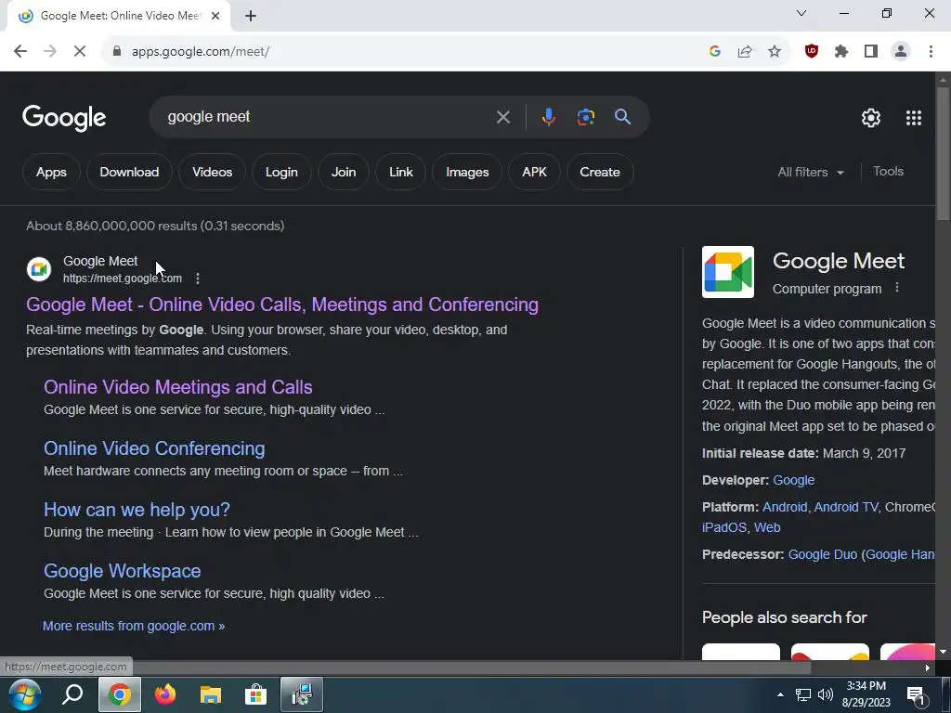Open the Google Workspace sitelink
951x713 pixels.
click(x=122, y=571)
